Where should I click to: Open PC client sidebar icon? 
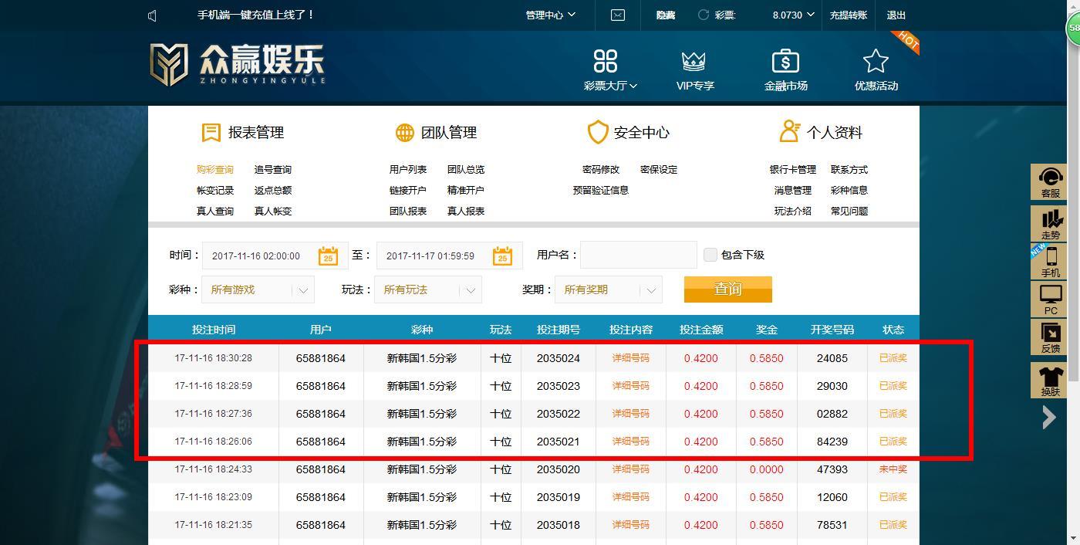(1051, 299)
